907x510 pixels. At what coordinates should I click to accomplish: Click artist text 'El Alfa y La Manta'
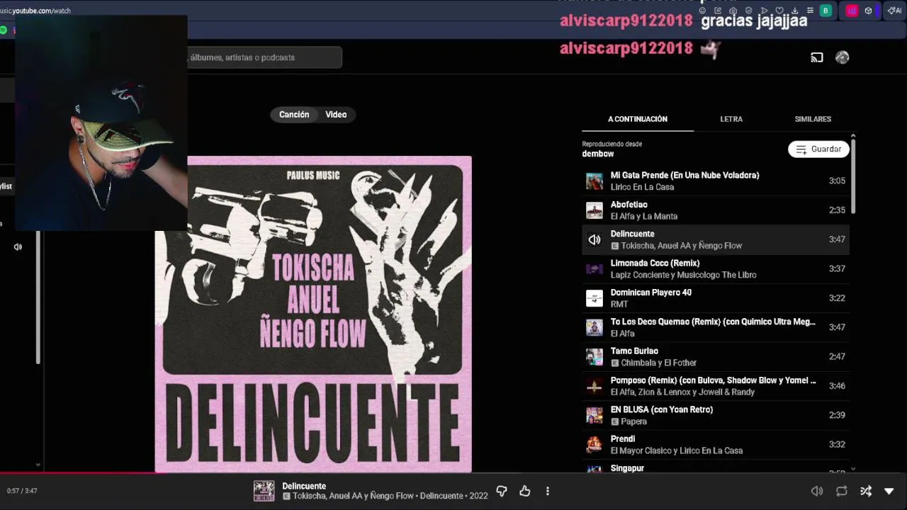coord(644,216)
